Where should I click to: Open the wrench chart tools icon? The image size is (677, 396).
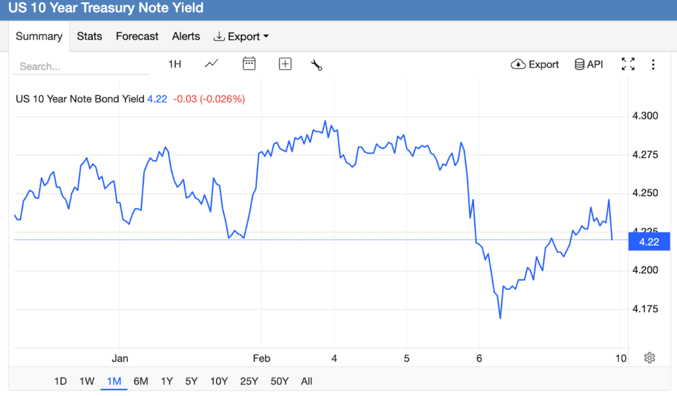coord(316,65)
